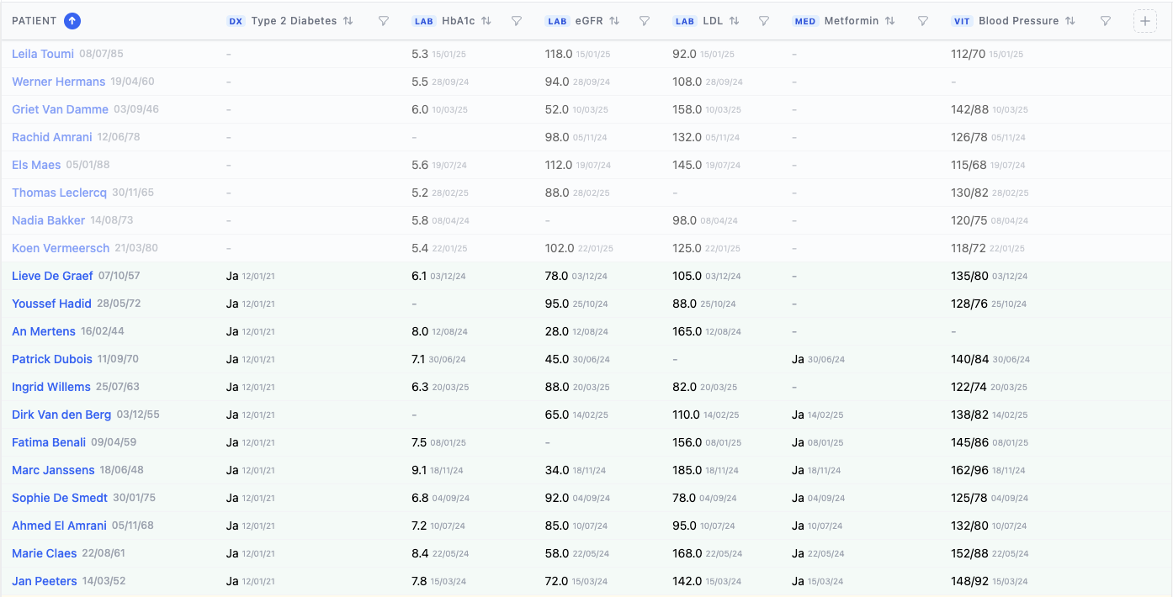Click the PATIENT column header label
1173x597 pixels.
[34, 21]
